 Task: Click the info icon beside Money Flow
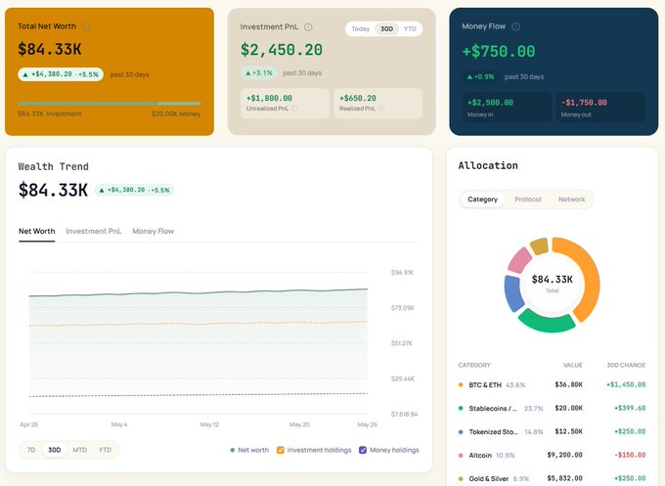(515, 26)
